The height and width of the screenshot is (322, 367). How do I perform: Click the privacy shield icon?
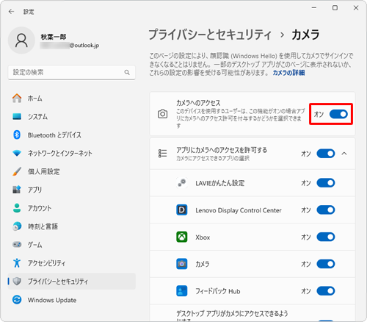point(17,282)
